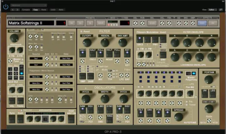
Task: Check the PM checkbox
Action: pos(146,49)
